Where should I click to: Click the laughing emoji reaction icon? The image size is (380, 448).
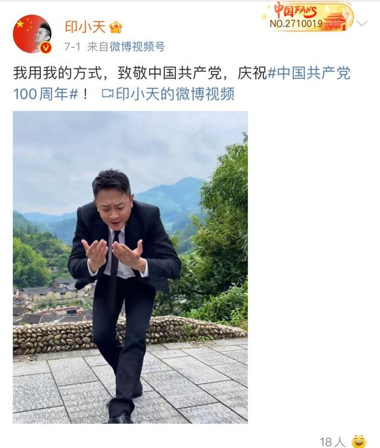pyautogui.click(x=359, y=441)
